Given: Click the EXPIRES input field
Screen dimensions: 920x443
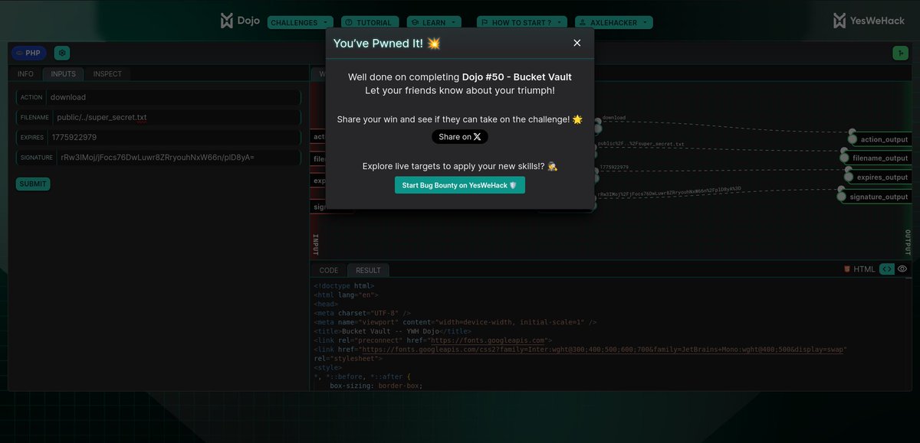Looking at the screenshot, I should coord(174,137).
